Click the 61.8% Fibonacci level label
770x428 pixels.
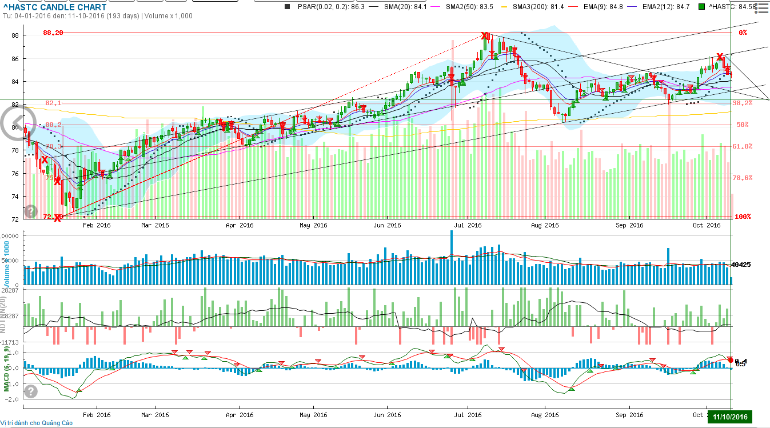click(x=742, y=146)
